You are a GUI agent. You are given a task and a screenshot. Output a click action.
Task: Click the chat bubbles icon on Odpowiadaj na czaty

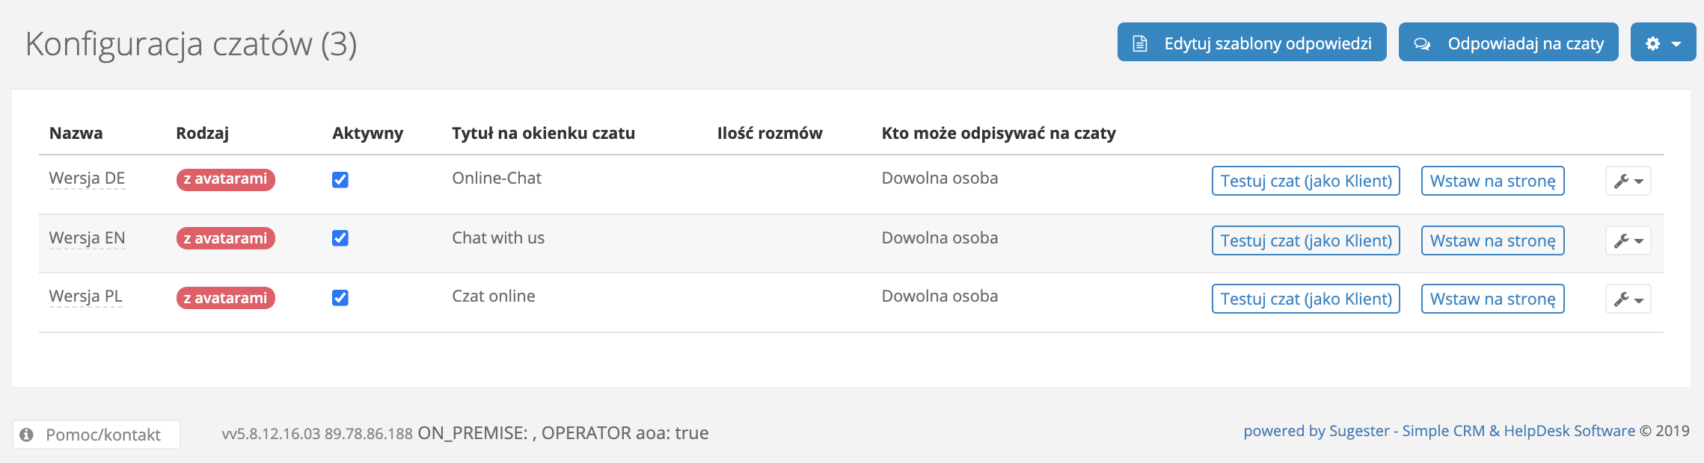point(1422,43)
